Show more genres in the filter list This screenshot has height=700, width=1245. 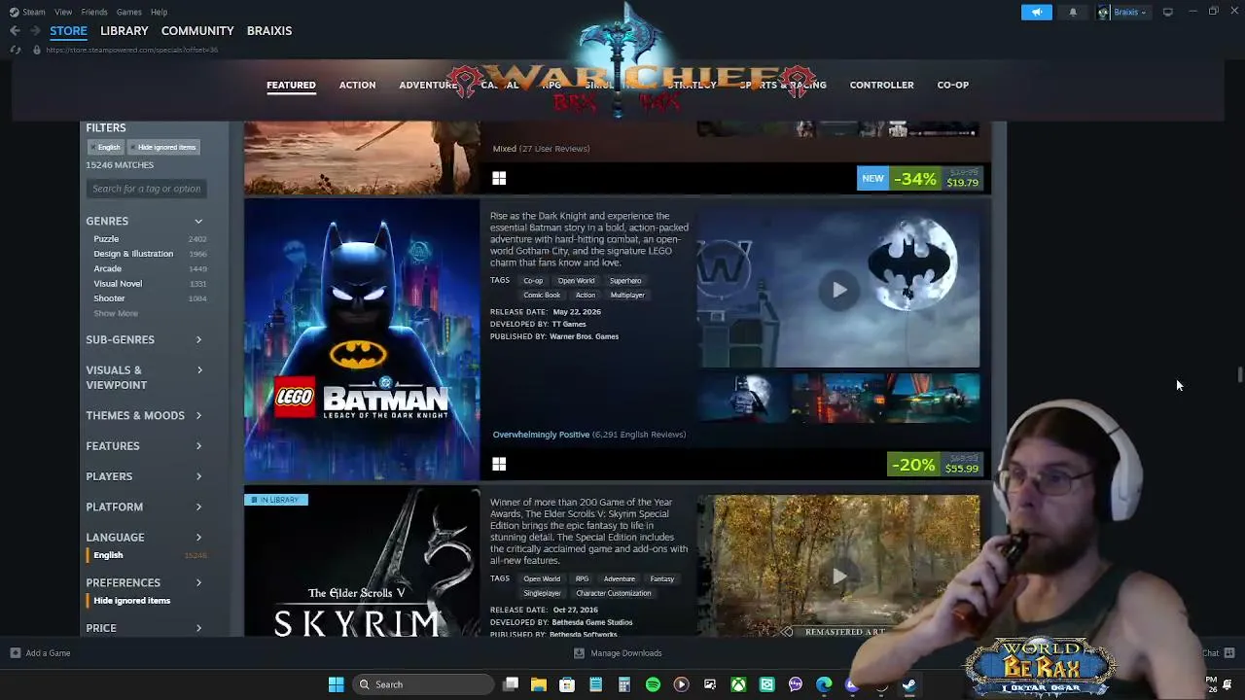pyautogui.click(x=116, y=313)
